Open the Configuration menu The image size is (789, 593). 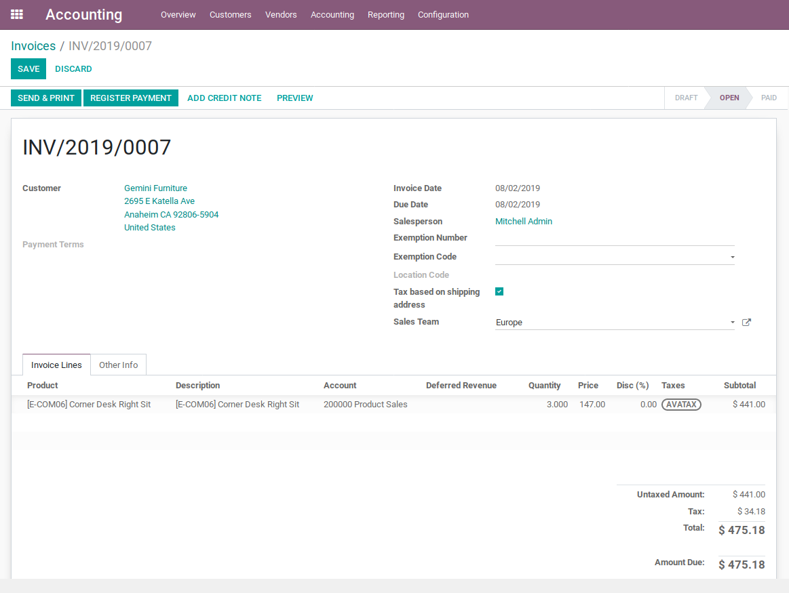(443, 14)
